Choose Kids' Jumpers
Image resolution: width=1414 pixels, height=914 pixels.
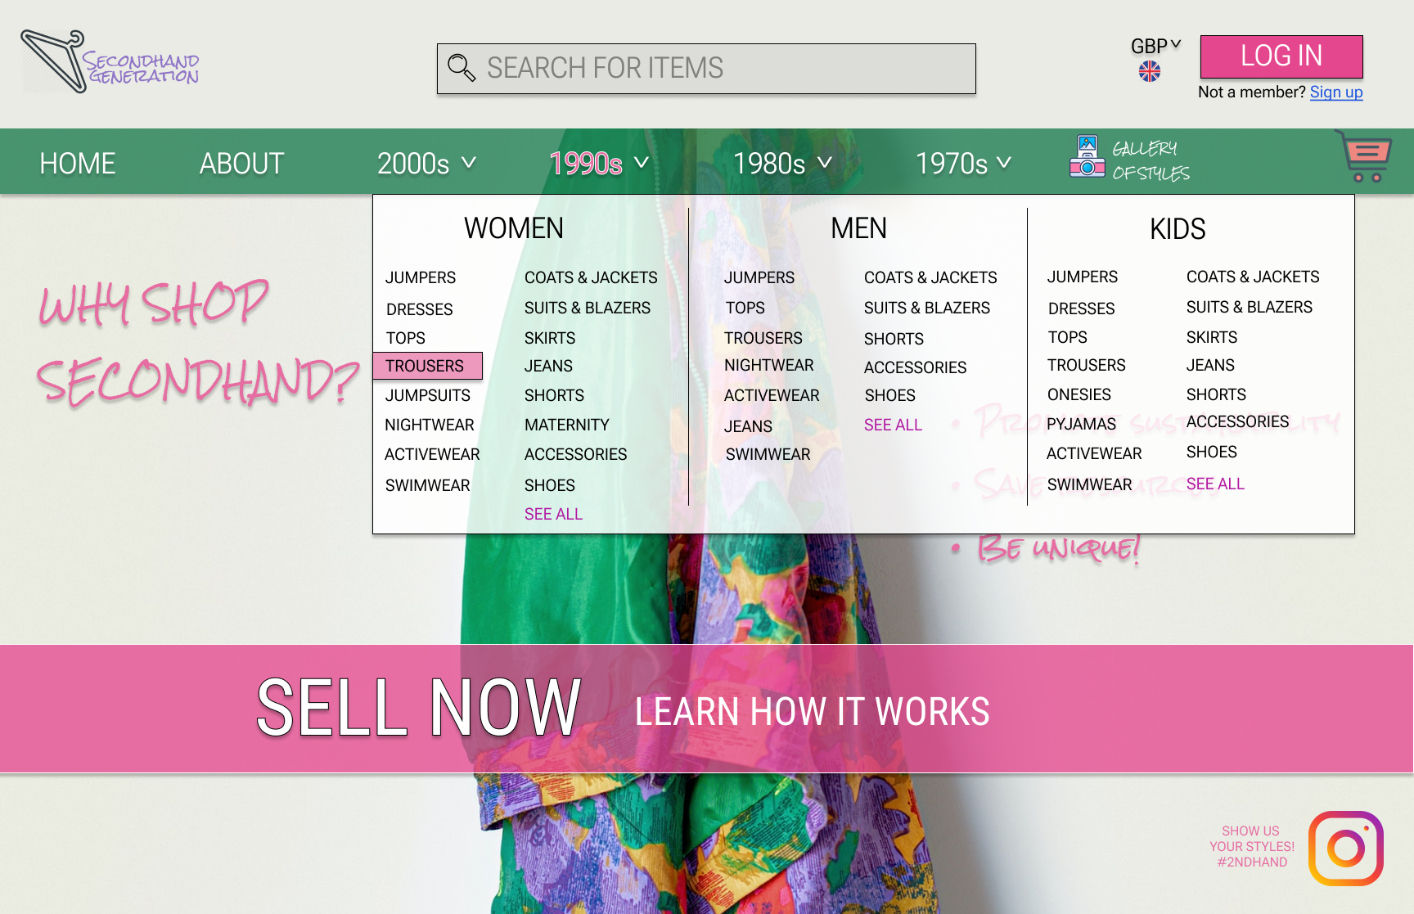click(1083, 277)
